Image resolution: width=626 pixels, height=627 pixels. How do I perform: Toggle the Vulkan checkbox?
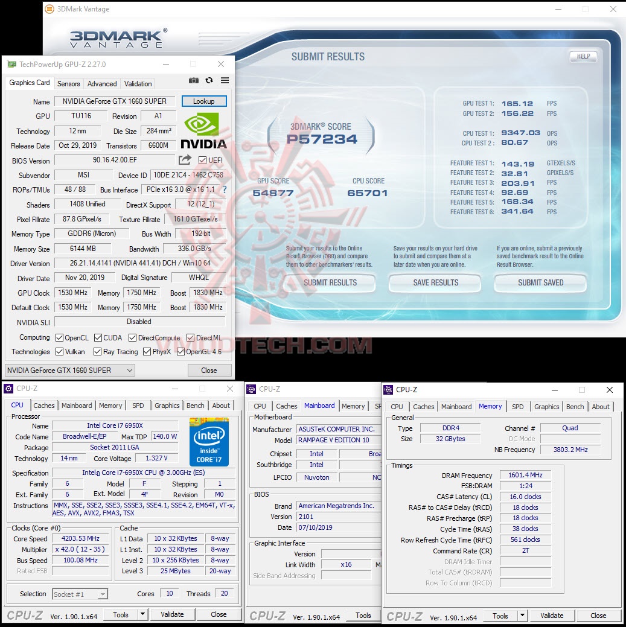59,351
